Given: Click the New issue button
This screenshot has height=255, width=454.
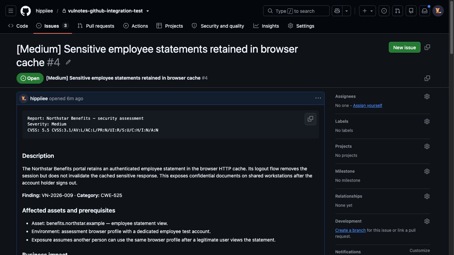Looking at the screenshot, I should 405,47.
